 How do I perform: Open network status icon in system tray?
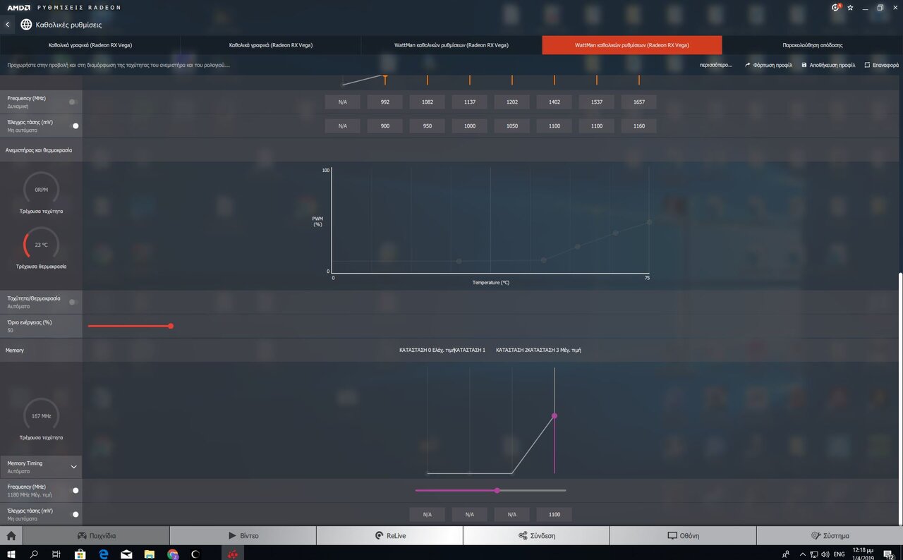814,554
